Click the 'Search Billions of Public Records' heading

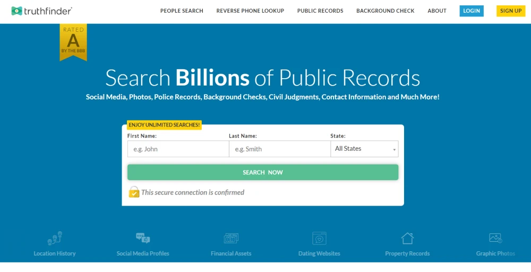[262, 78]
